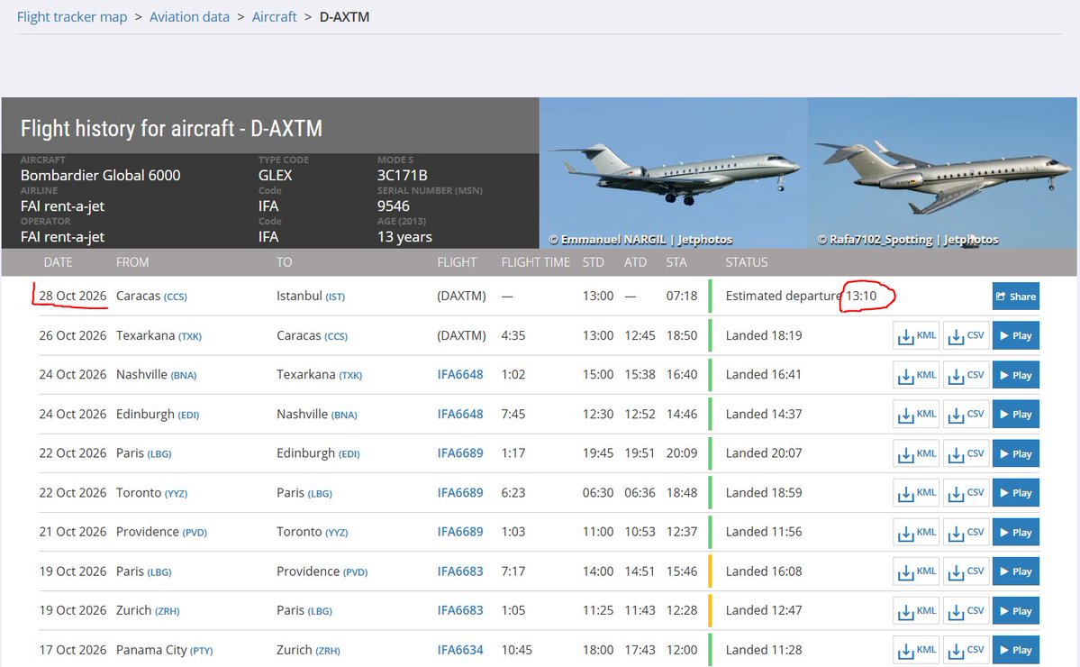The height and width of the screenshot is (667, 1080).
Task: Download CSV for Zurich to Paris flight
Action: point(967,610)
